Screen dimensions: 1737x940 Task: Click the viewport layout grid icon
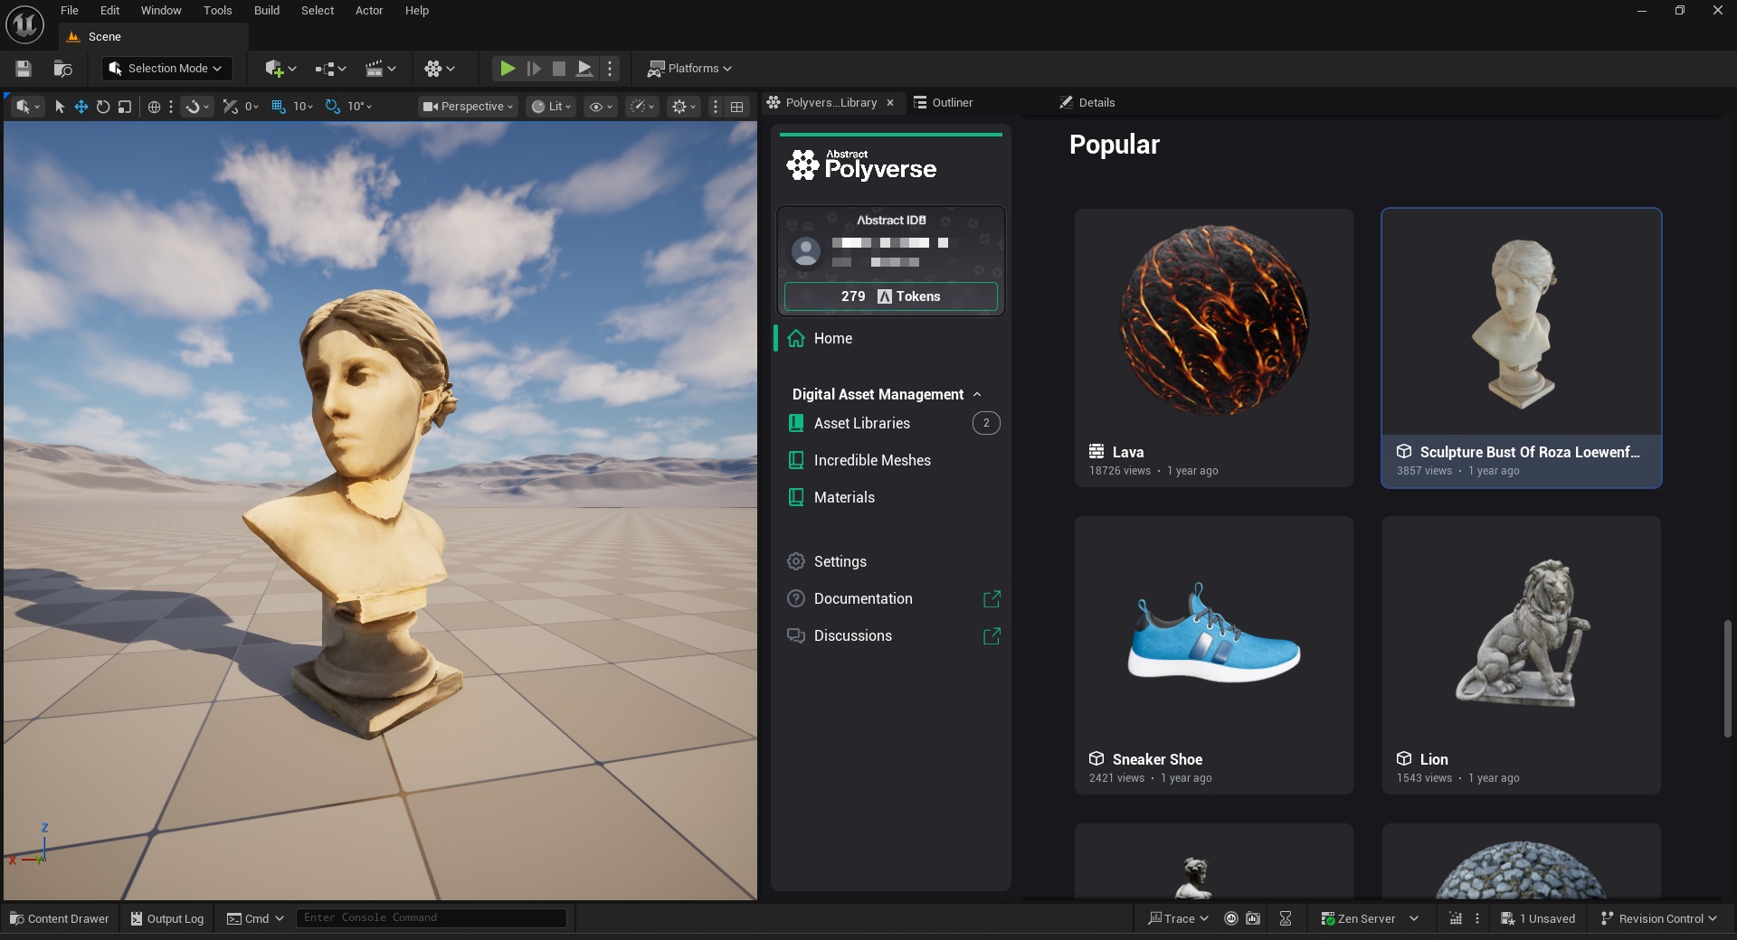737,107
